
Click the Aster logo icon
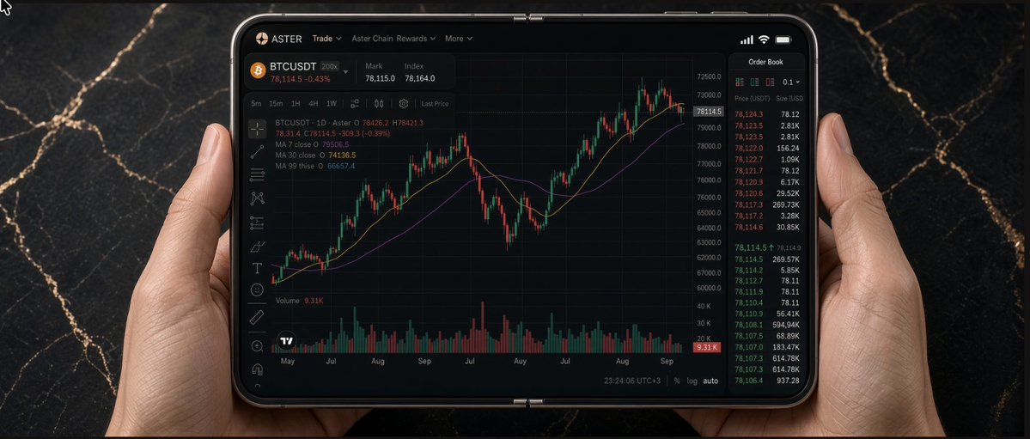261,38
